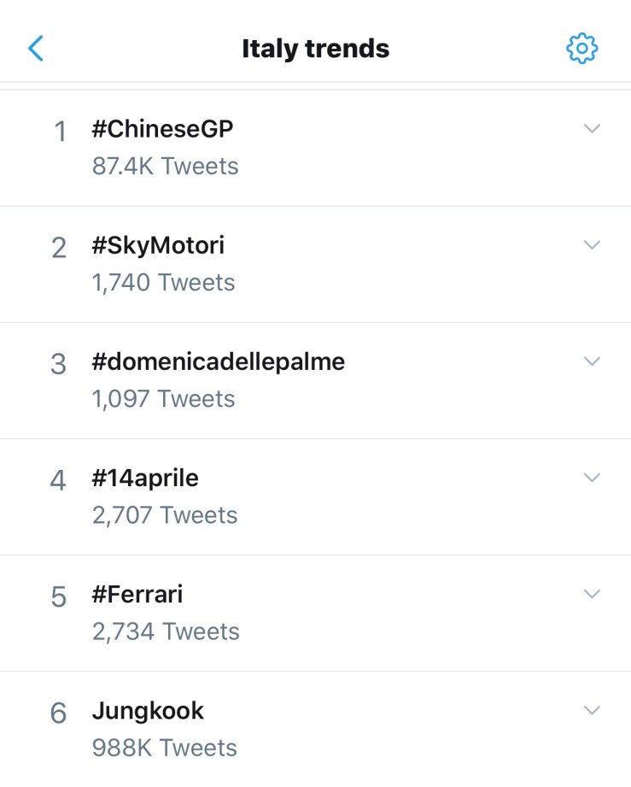Tap the 87.4K Tweets count
Image resolution: width=631 pixels, height=787 pixels.
coord(165,166)
